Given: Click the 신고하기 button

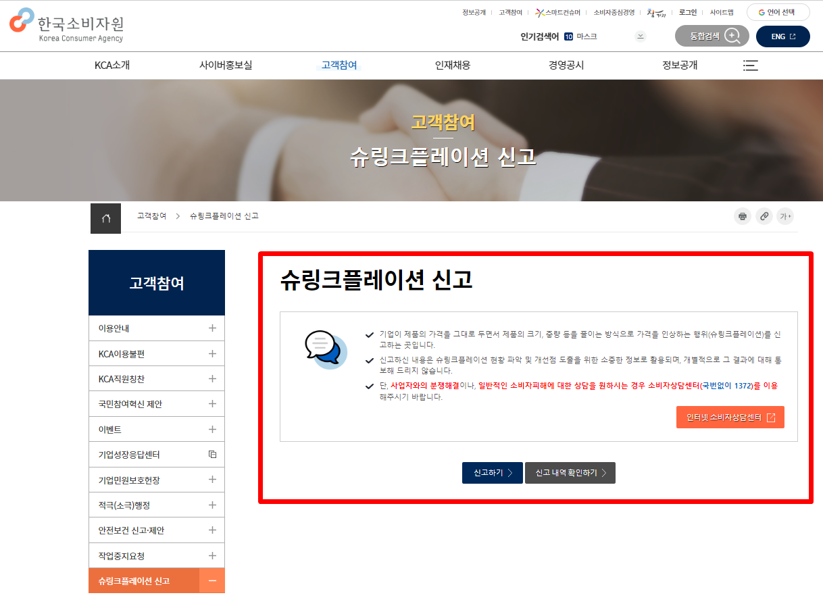Looking at the screenshot, I should tap(492, 473).
